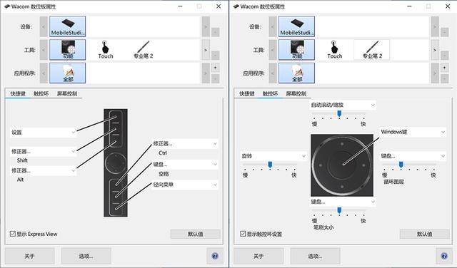Click the Ctrl modifier text

pyautogui.click(x=163, y=153)
